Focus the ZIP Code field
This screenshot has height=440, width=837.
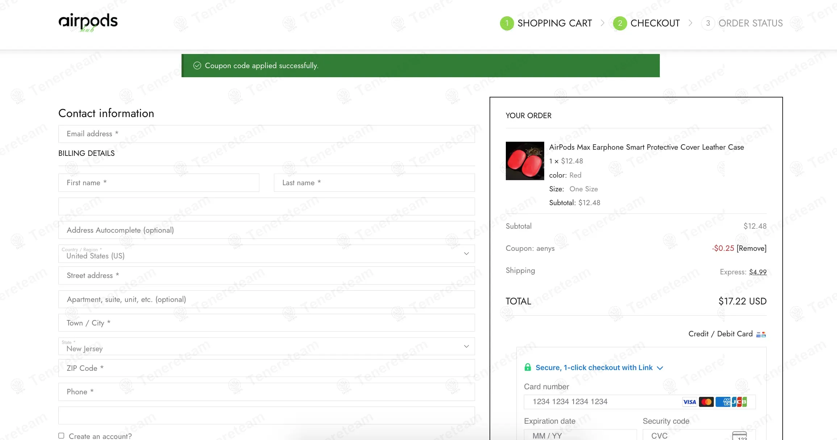point(267,368)
